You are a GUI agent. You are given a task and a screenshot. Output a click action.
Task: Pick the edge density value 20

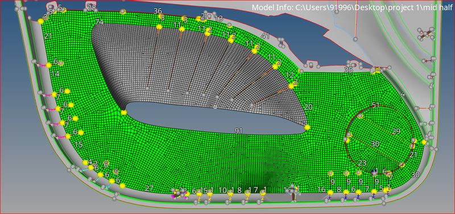[308, 107]
